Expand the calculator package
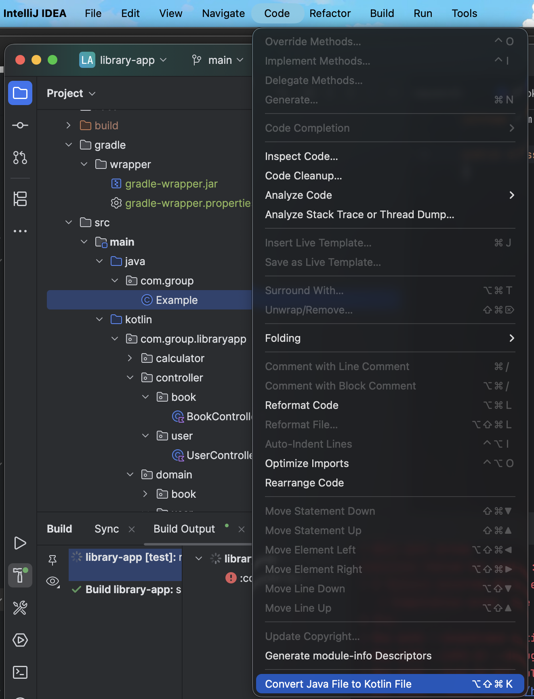This screenshot has height=699, width=534. click(x=130, y=358)
